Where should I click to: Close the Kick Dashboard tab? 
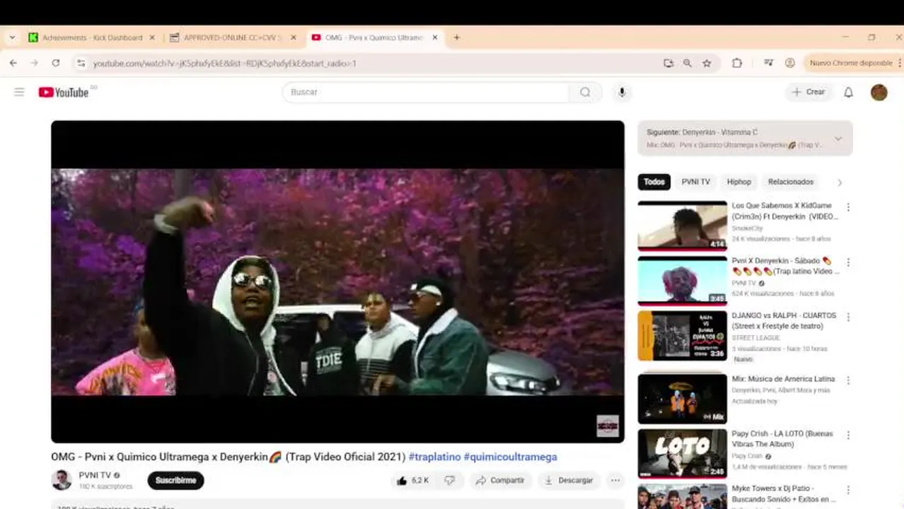point(151,37)
